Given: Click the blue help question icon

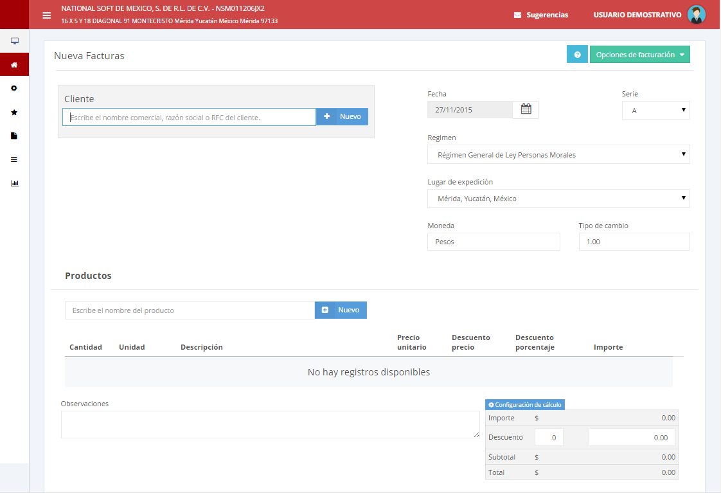Looking at the screenshot, I should coord(577,55).
